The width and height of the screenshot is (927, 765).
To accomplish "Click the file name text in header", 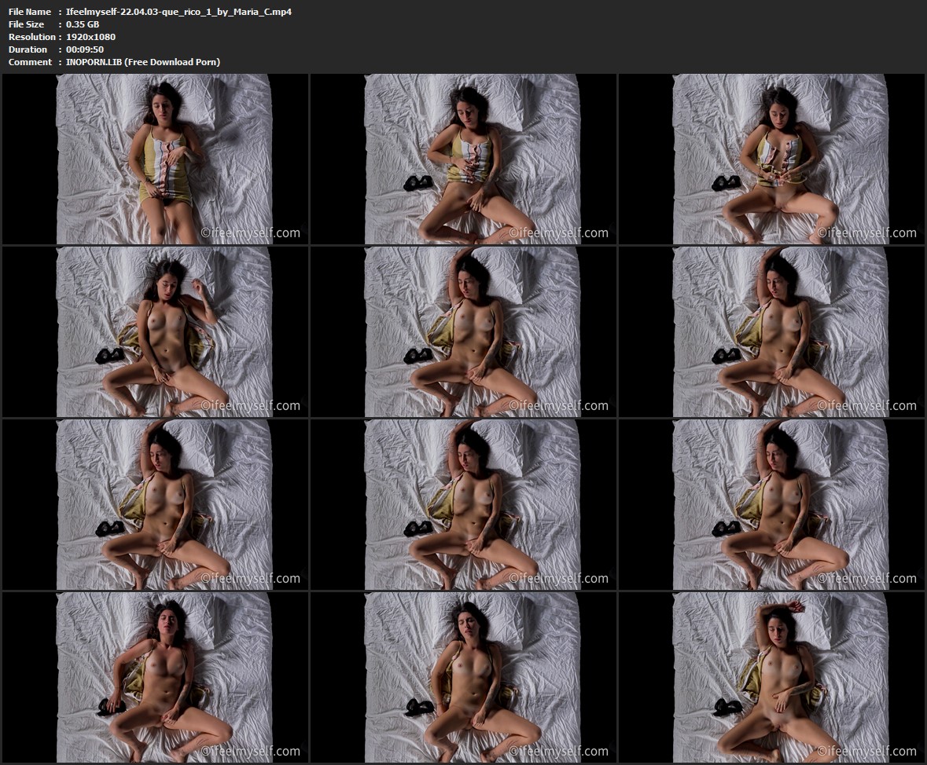I will pos(178,12).
